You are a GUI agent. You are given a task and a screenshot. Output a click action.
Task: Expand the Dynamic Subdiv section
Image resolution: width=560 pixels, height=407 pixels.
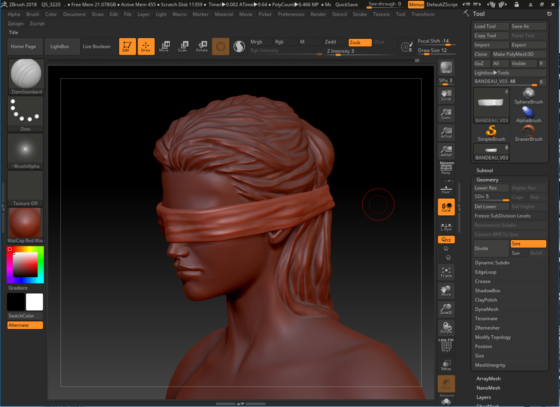click(492, 263)
